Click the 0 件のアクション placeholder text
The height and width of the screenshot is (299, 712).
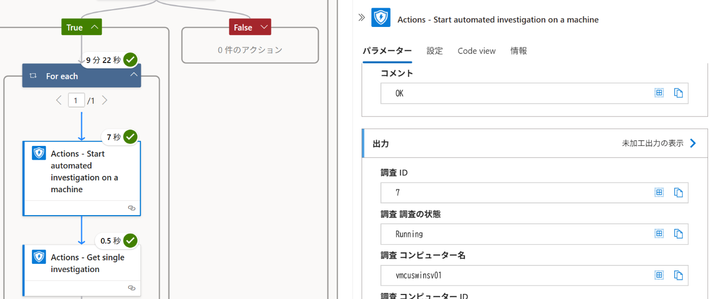click(250, 50)
